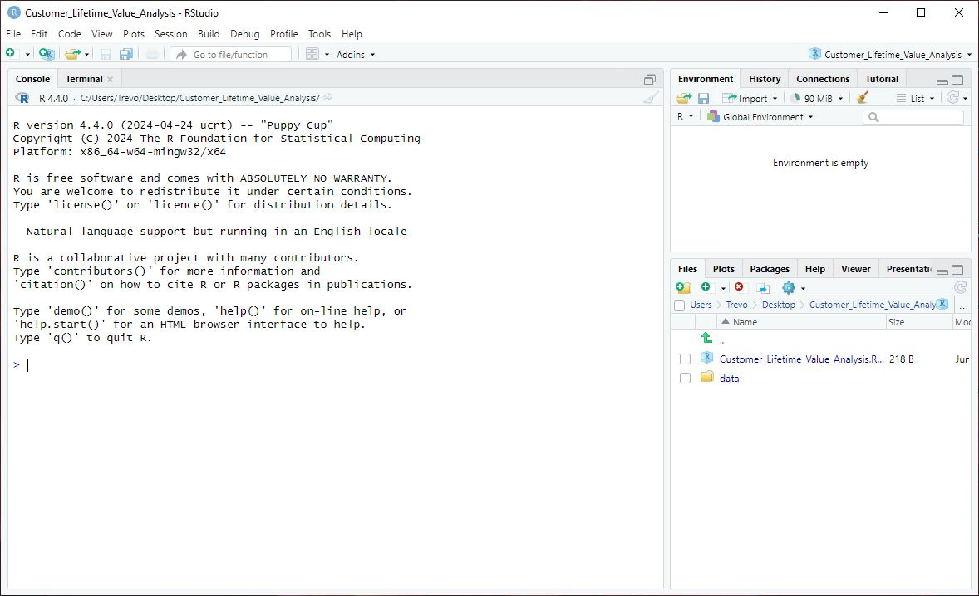Go up to the parent directory
The width and height of the screenshot is (979, 596).
pos(707,338)
